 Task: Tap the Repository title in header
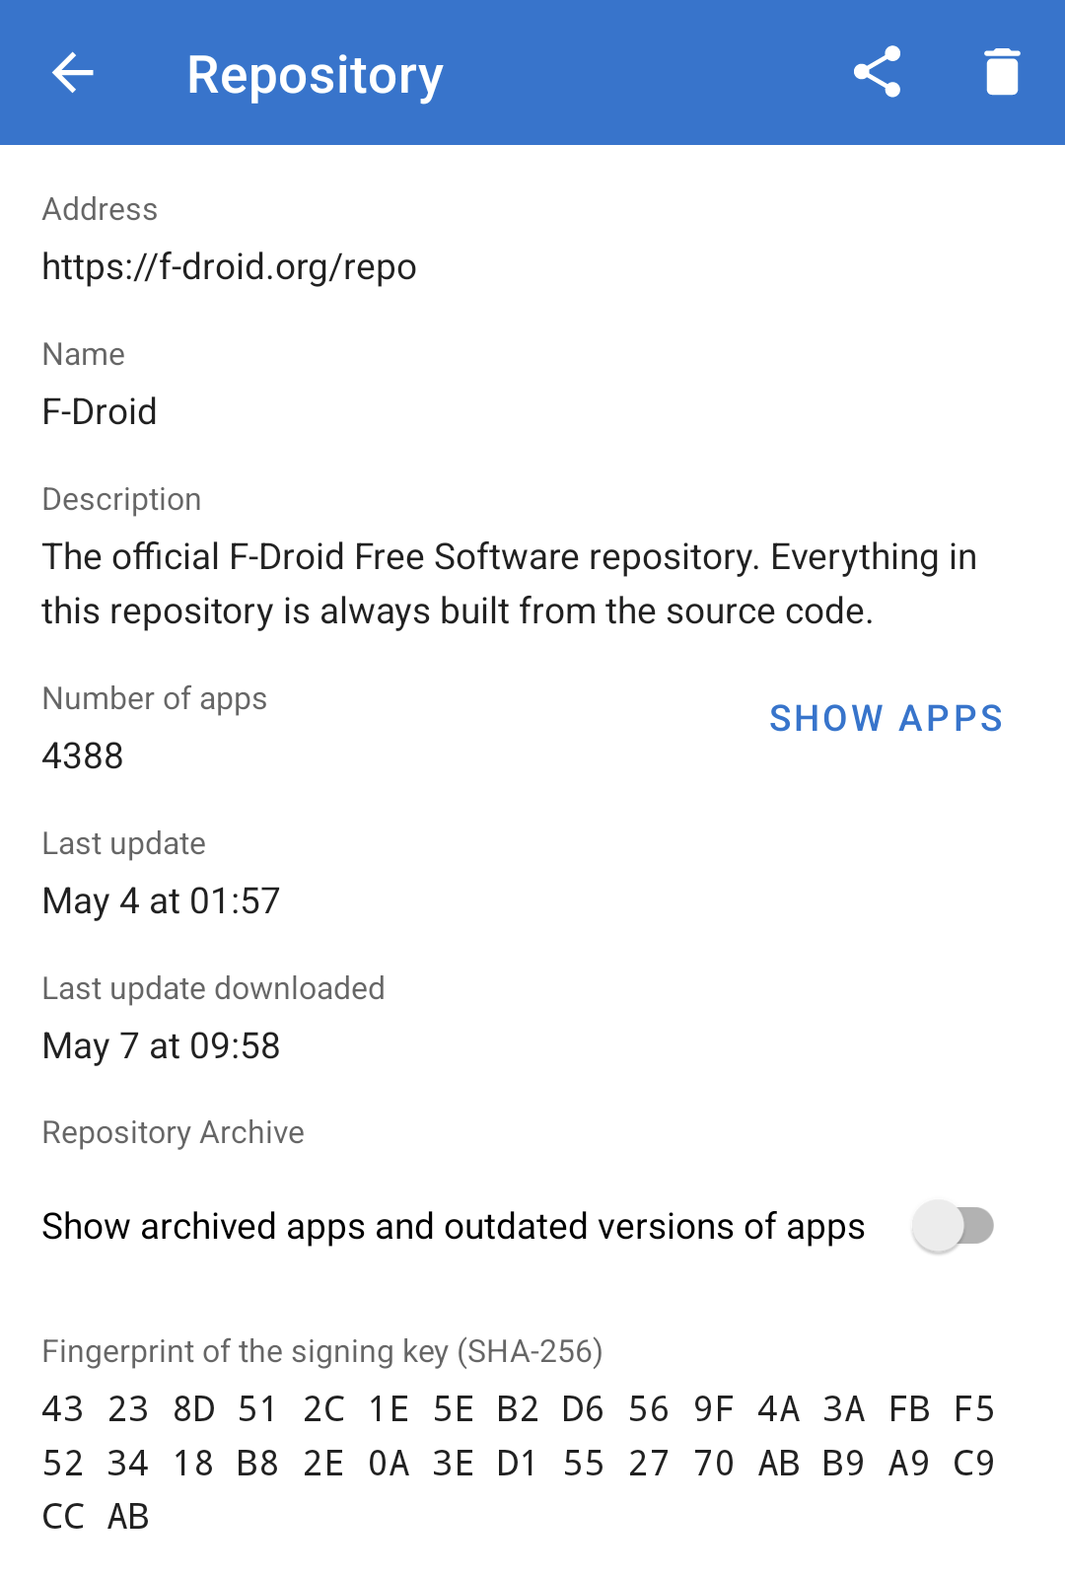tap(315, 75)
